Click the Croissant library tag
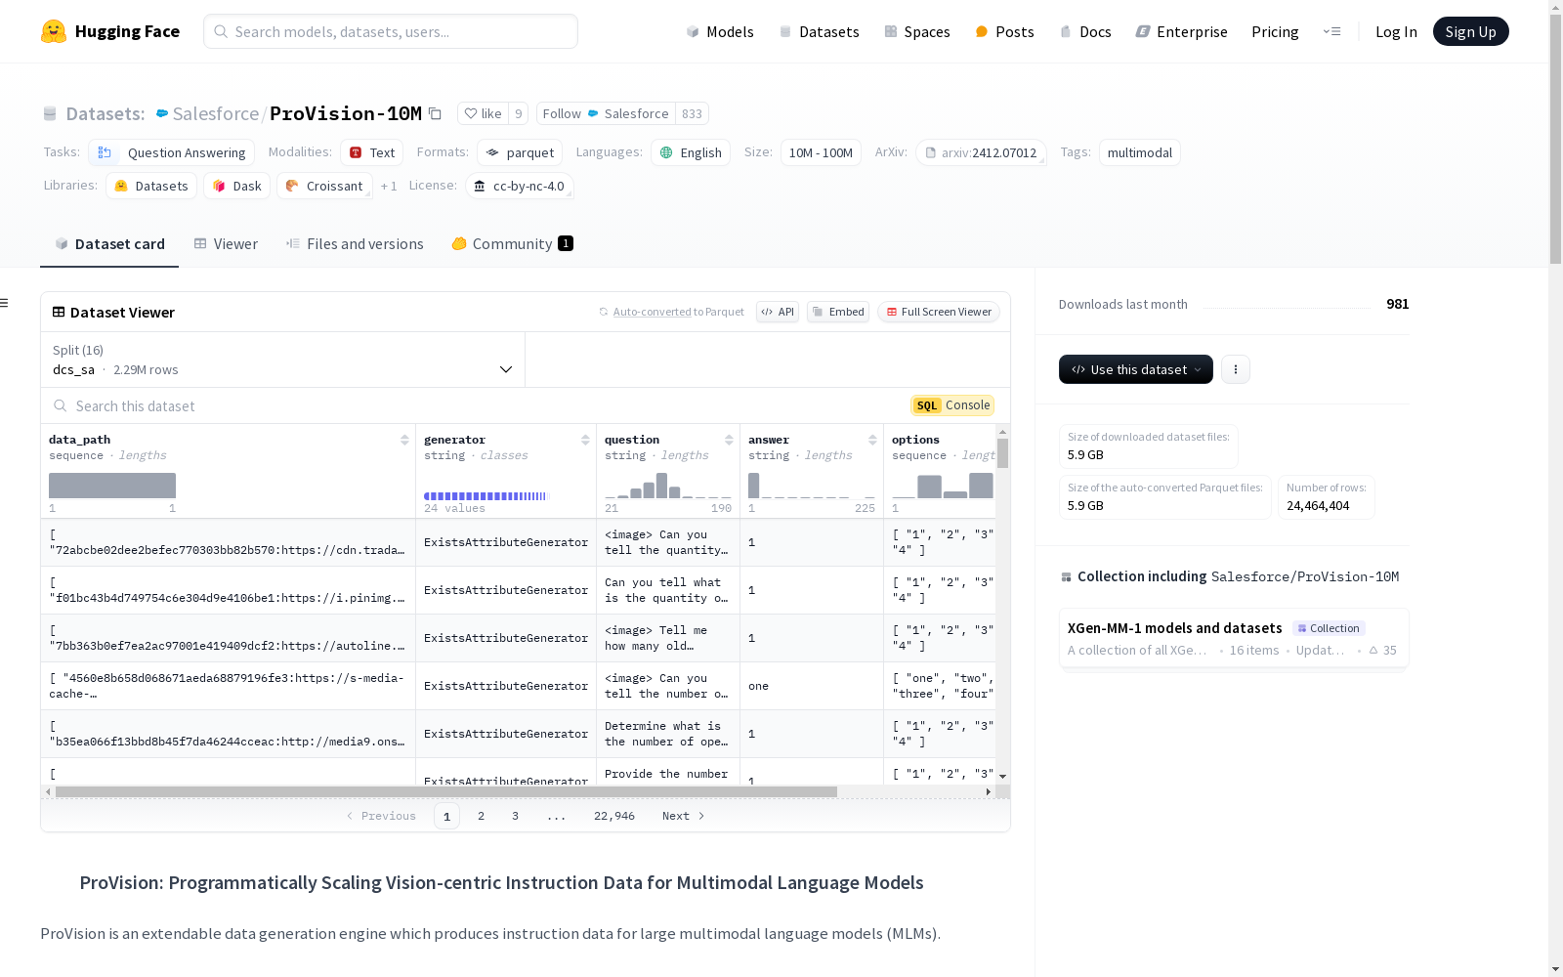 tap(324, 186)
